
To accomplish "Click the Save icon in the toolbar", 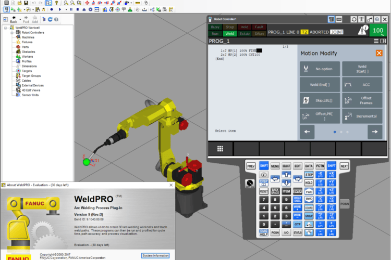I will click(x=26, y=3).
